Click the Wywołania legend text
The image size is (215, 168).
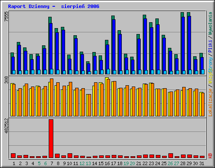tap(210, 23)
